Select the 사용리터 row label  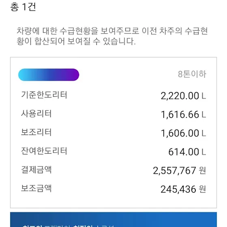(36, 113)
